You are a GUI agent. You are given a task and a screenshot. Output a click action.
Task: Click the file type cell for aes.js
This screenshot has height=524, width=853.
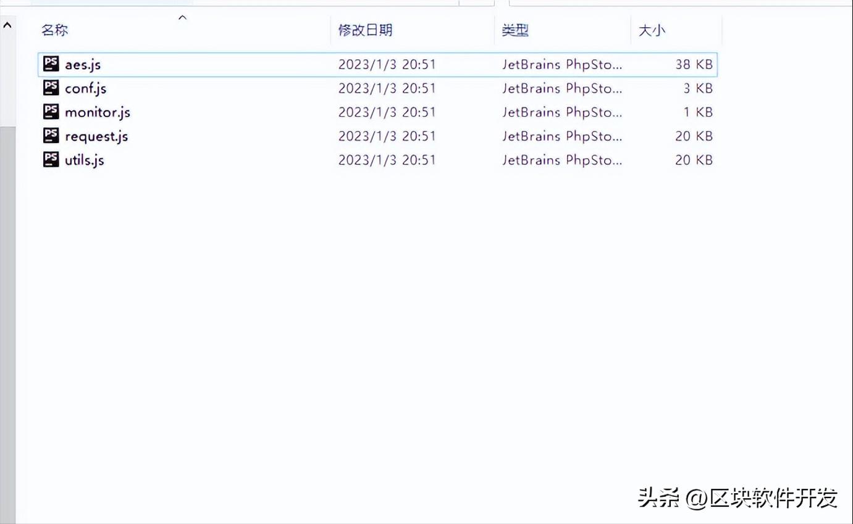(x=562, y=64)
